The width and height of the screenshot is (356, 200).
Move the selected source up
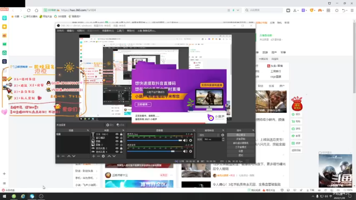[x=109, y=156]
